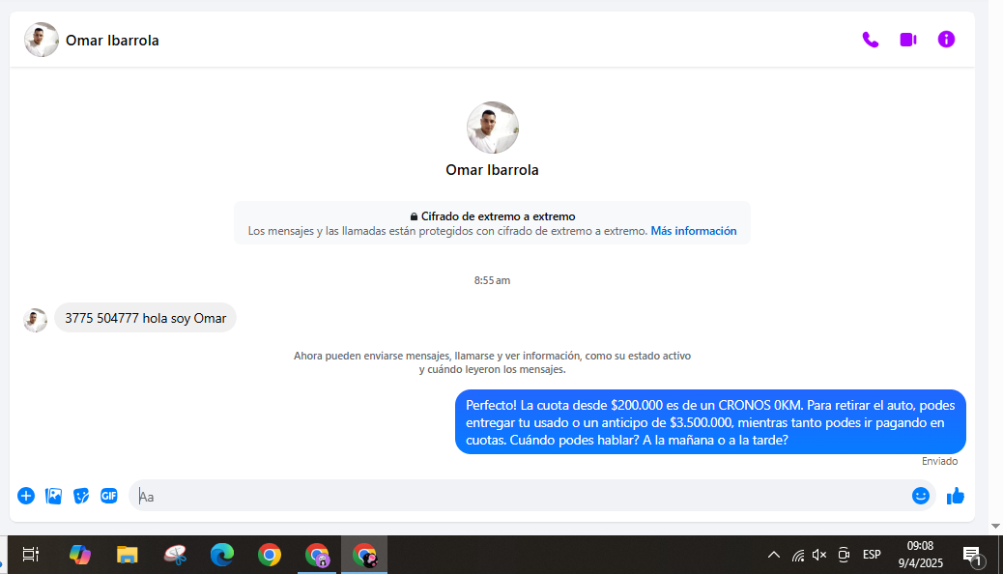Open network Wi-Fi settings tray icon
The width and height of the screenshot is (1003, 574).
pyautogui.click(x=798, y=555)
